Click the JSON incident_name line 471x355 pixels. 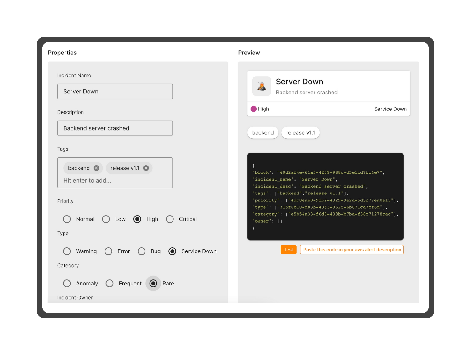[x=295, y=179]
